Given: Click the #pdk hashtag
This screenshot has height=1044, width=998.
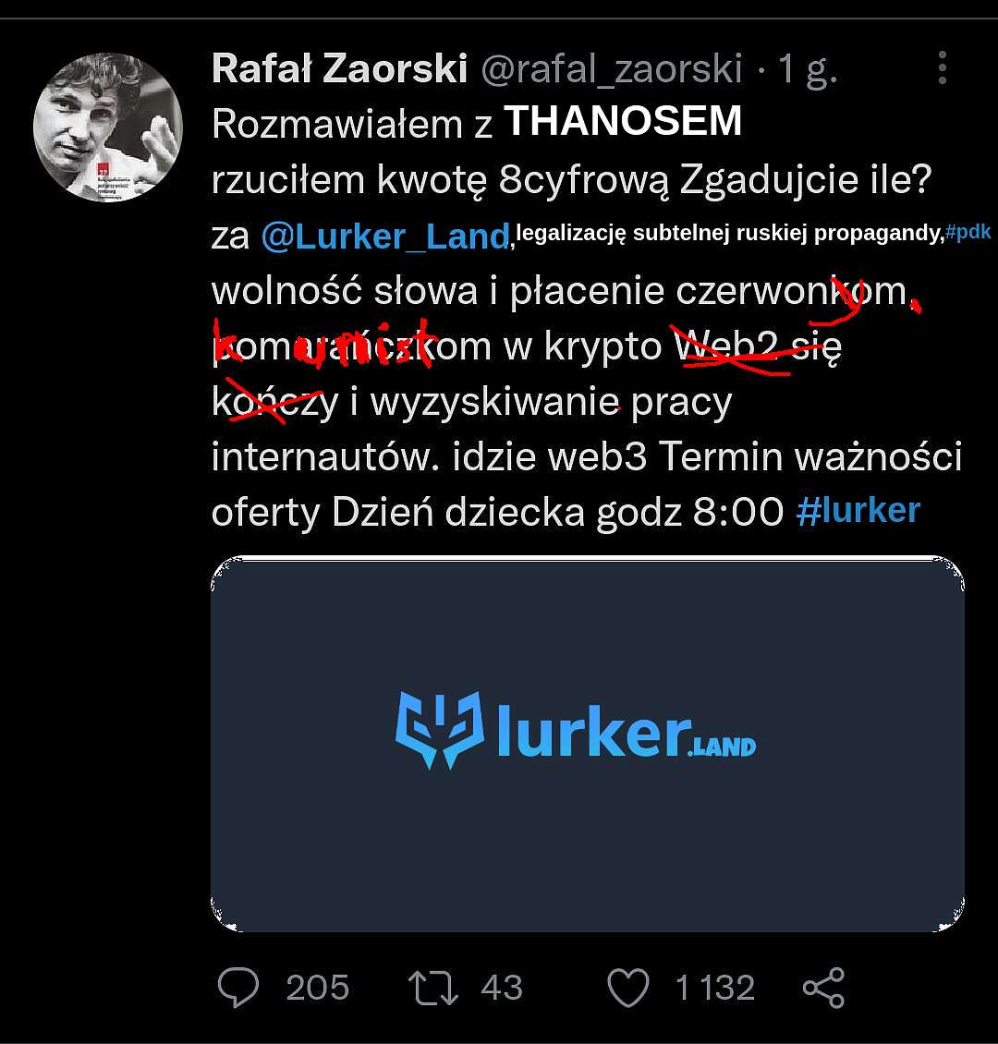Looking at the screenshot, I should (x=968, y=232).
